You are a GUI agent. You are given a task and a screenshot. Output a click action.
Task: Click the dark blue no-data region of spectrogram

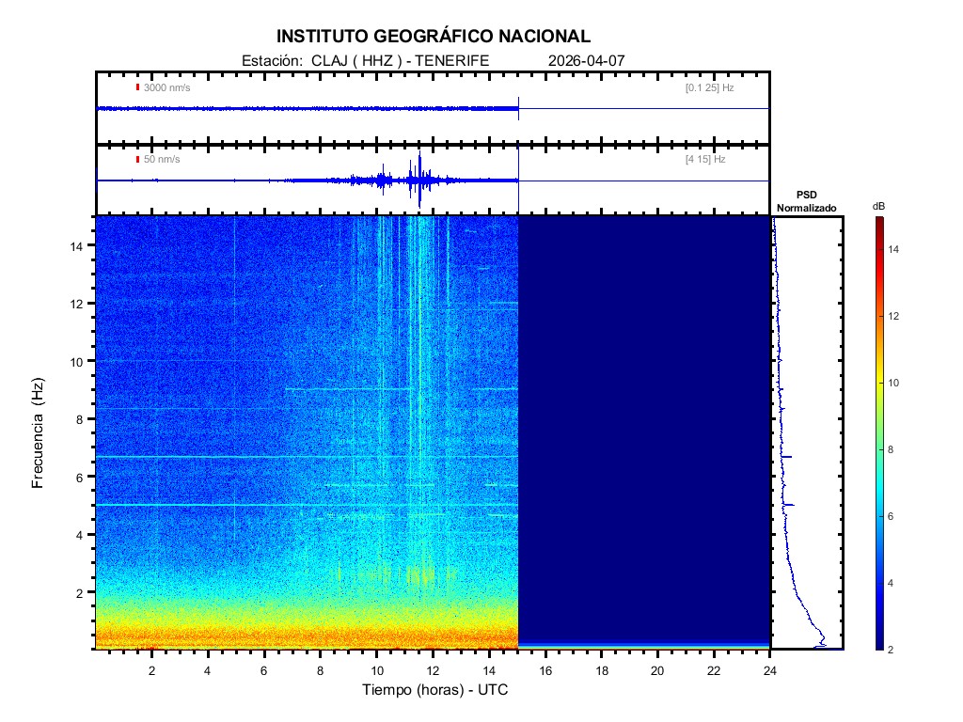point(644,423)
